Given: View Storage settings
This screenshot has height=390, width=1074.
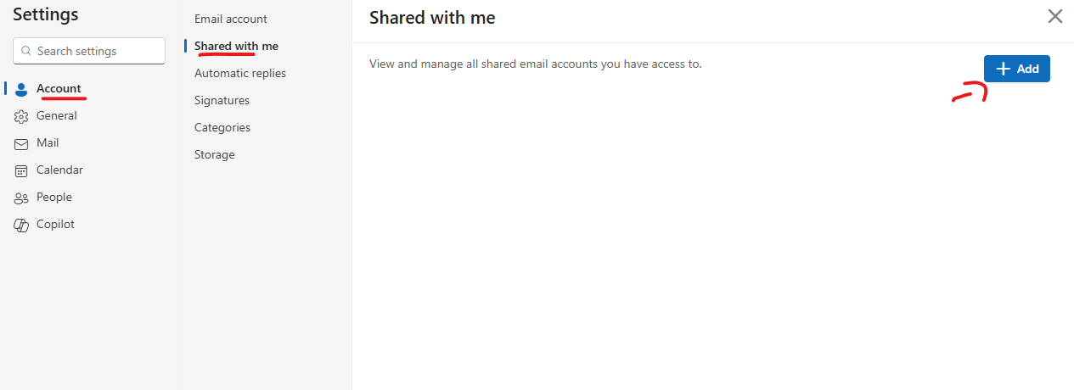Looking at the screenshot, I should click(x=215, y=154).
